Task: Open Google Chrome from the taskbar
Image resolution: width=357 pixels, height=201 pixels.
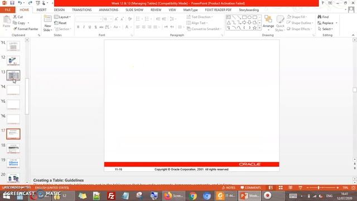Action: click(193, 196)
